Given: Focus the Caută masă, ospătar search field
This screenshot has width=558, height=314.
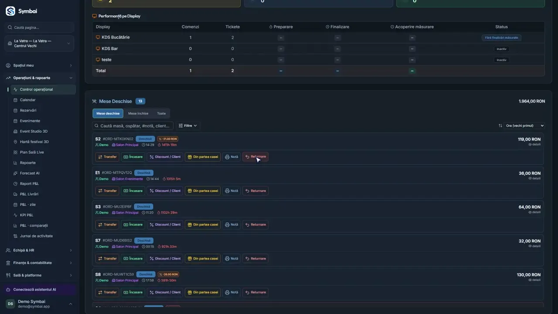Looking at the screenshot, I should [133, 126].
